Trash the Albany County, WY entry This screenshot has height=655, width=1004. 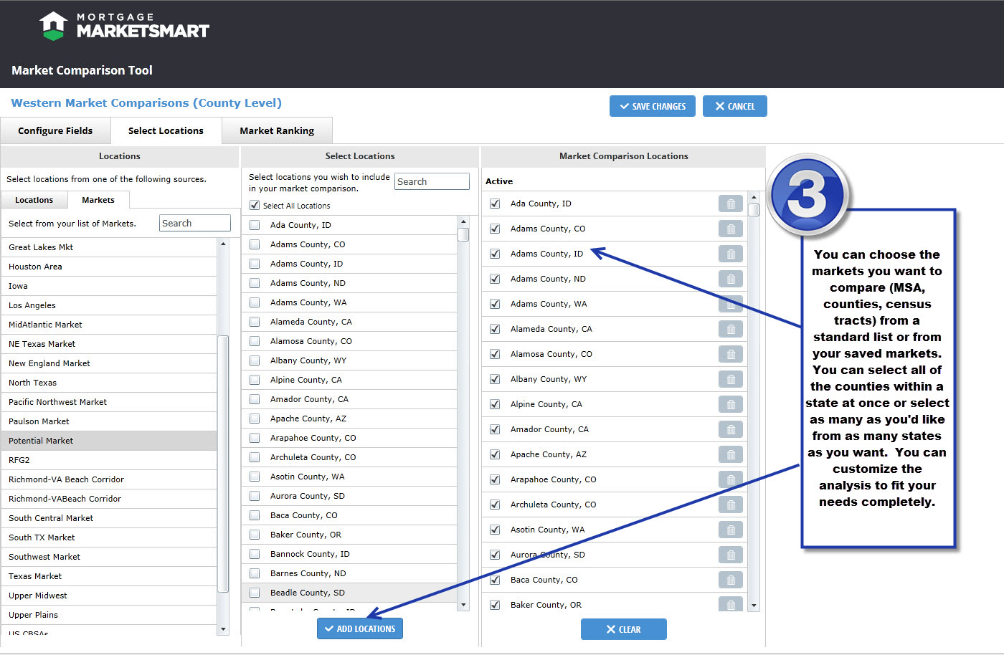(731, 380)
